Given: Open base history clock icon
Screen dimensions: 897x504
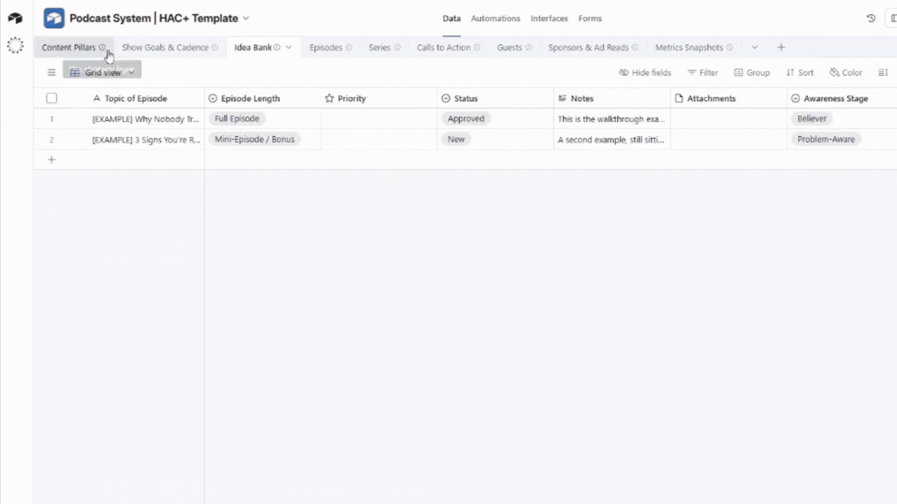Looking at the screenshot, I should point(871,18).
